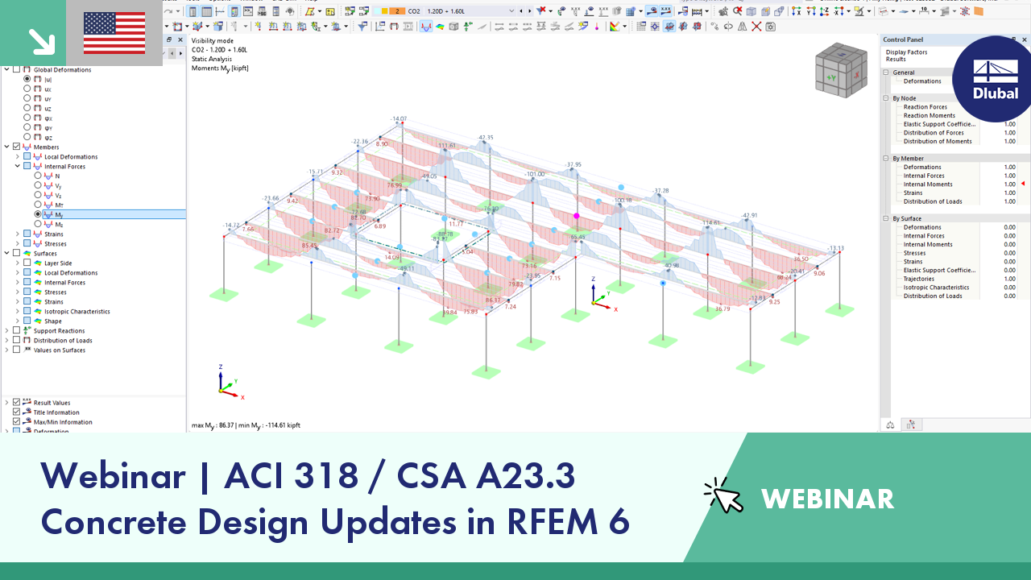Screen dimensions: 1031x580
Task: Collapse the By Node section in Control Panel
Action: 886,98
